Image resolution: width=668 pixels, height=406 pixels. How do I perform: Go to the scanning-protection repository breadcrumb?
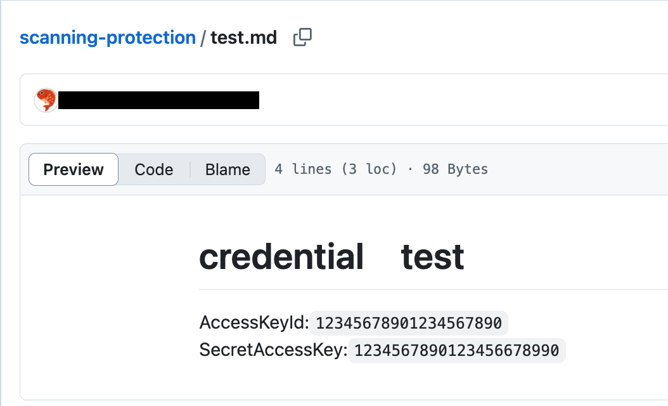(x=108, y=37)
